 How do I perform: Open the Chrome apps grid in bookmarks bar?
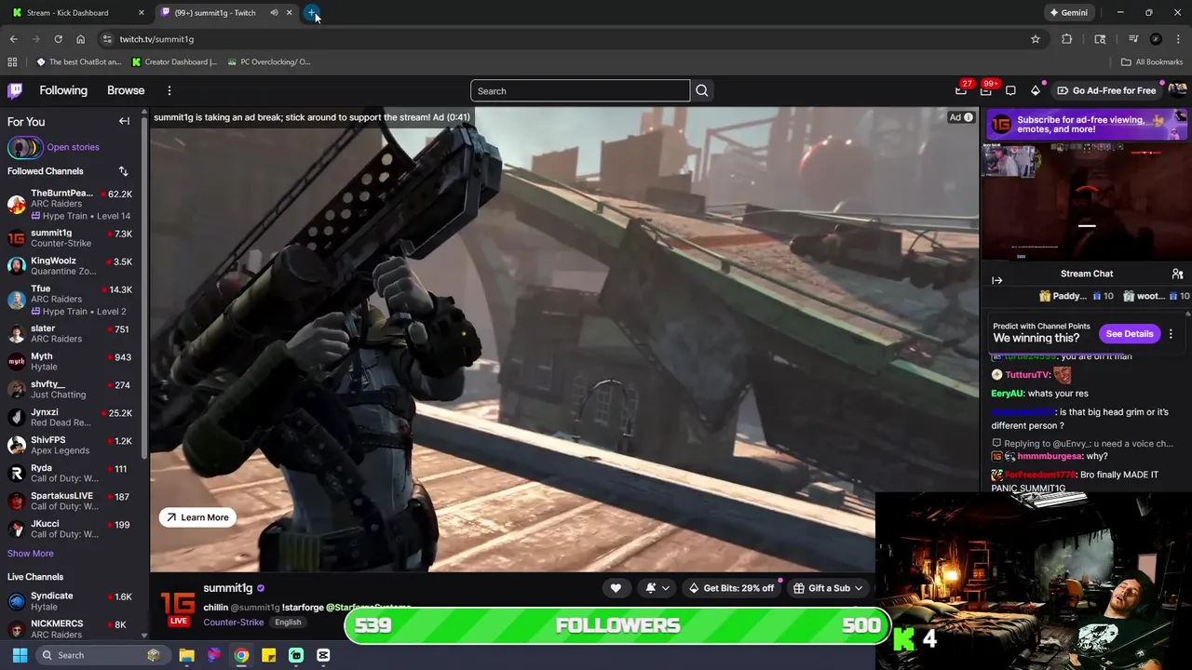[x=12, y=61]
